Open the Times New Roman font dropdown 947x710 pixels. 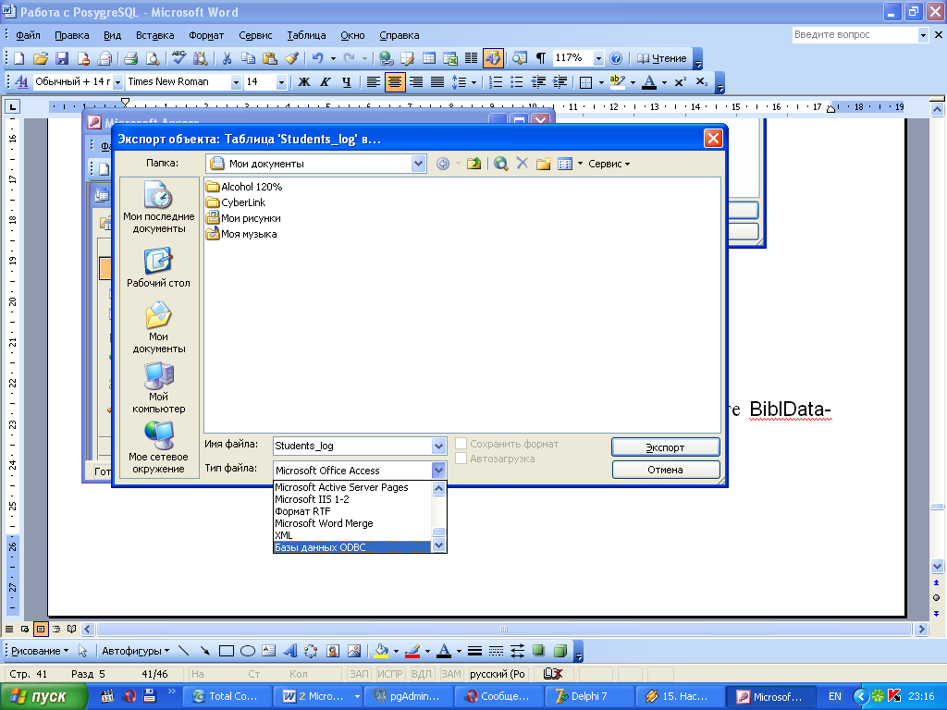click(236, 82)
